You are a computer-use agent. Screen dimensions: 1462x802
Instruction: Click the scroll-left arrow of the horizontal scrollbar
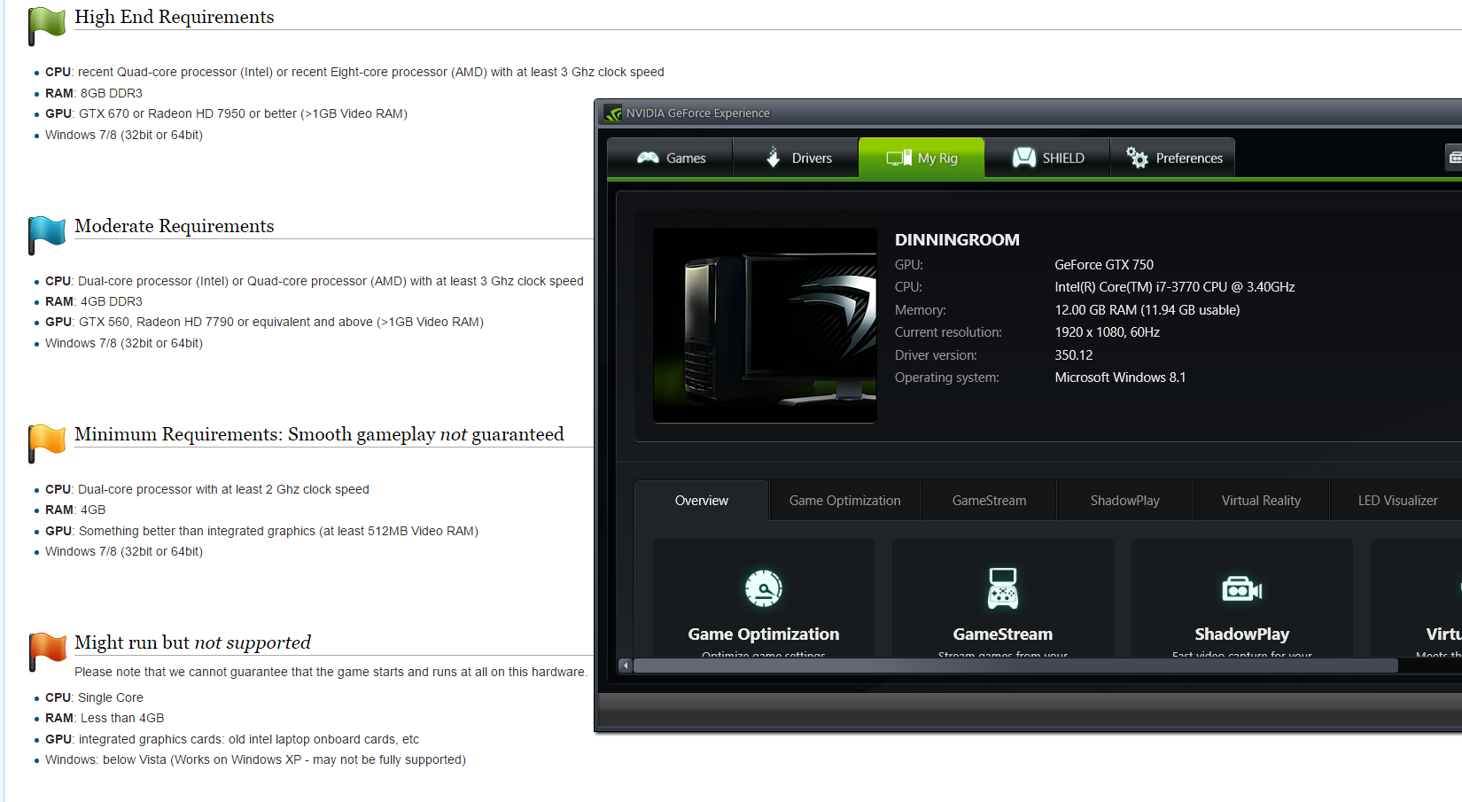pyautogui.click(x=626, y=666)
